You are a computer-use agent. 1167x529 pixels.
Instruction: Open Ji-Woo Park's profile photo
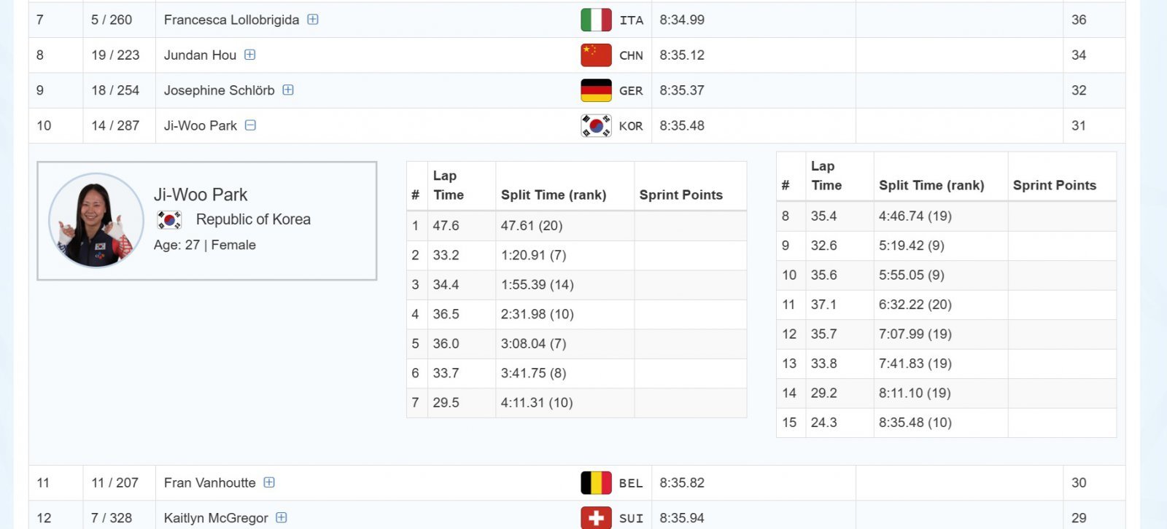pos(96,220)
